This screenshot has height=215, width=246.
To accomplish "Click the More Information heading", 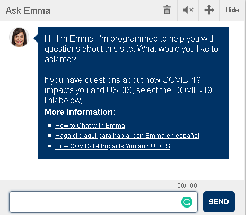I will coord(80,112).
